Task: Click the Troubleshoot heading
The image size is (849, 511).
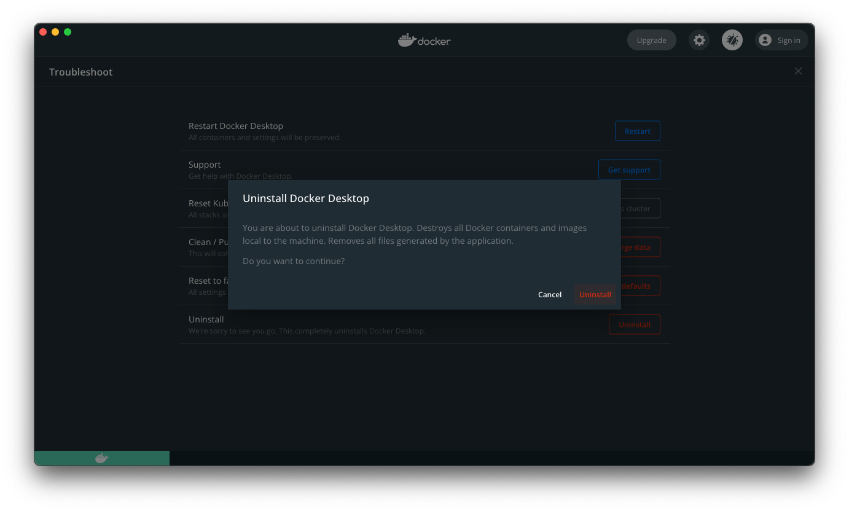Action: [x=81, y=72]
